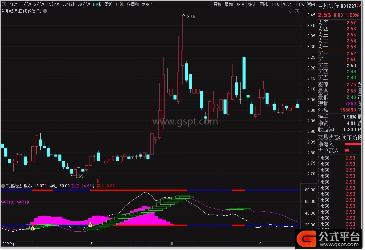The image size is (365, 250).
Task: Click 中轴: 50.00 indicator value
Action: click(59, 186)
